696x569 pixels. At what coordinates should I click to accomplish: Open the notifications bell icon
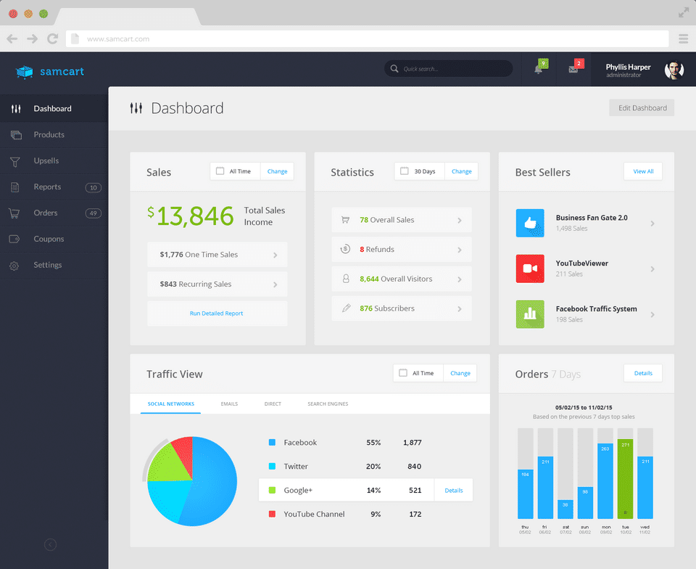539,69
